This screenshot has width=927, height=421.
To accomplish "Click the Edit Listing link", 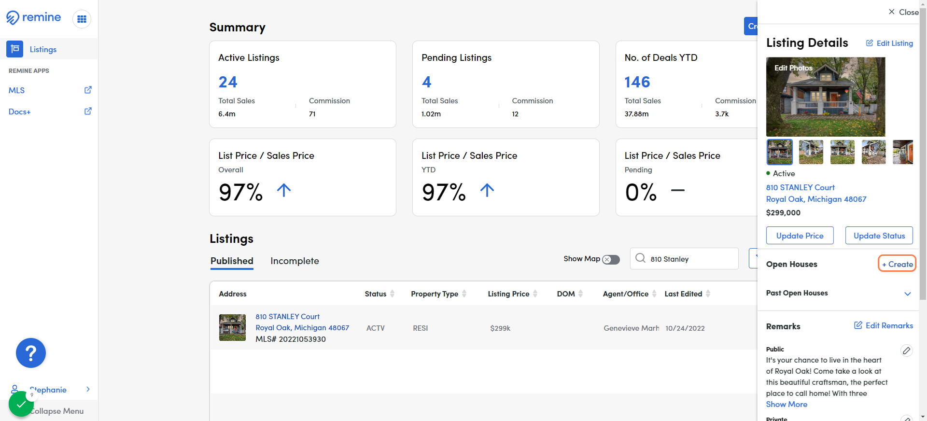I will pyautogui.click(x=889, y=43).
